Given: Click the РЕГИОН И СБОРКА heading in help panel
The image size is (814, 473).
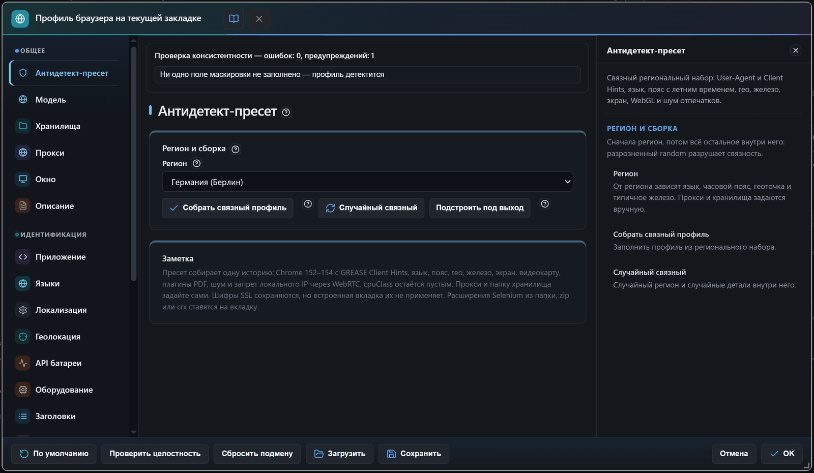Looking at the screenshot, I should tap(642, 129).
